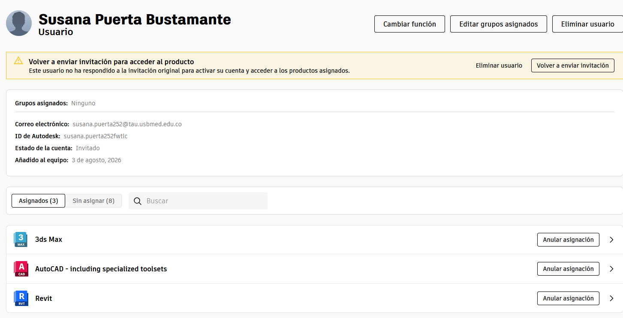Viewport: 623px width, 318px height.
Task: Click the top Eliminar usuario button
Action: click(x=587, y=24)
